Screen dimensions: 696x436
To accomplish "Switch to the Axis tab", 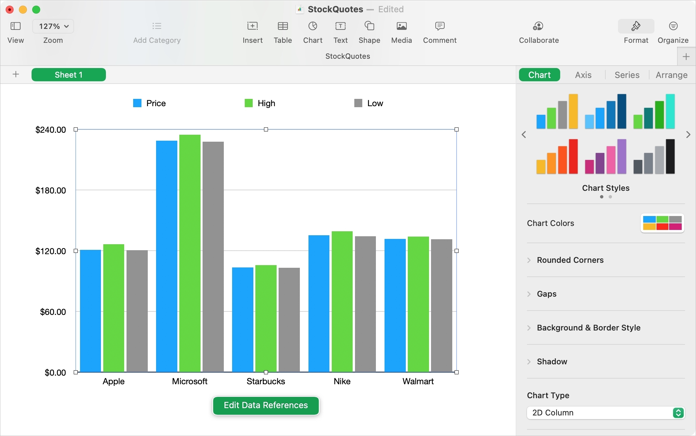I will (x=583, y=75).
